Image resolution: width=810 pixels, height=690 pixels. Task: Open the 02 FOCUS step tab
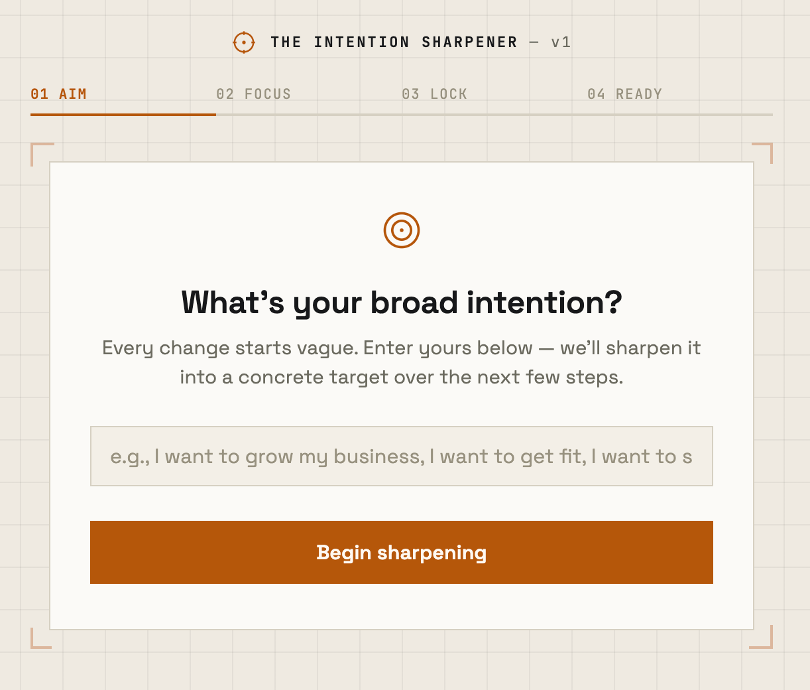(x=254, y=94)
